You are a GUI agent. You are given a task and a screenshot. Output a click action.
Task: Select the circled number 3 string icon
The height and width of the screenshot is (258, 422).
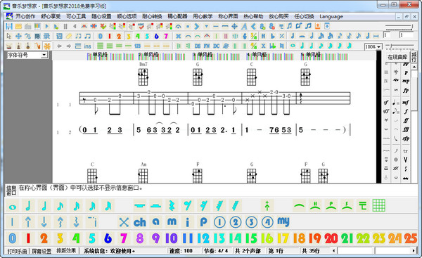click(x=251, y=222)
